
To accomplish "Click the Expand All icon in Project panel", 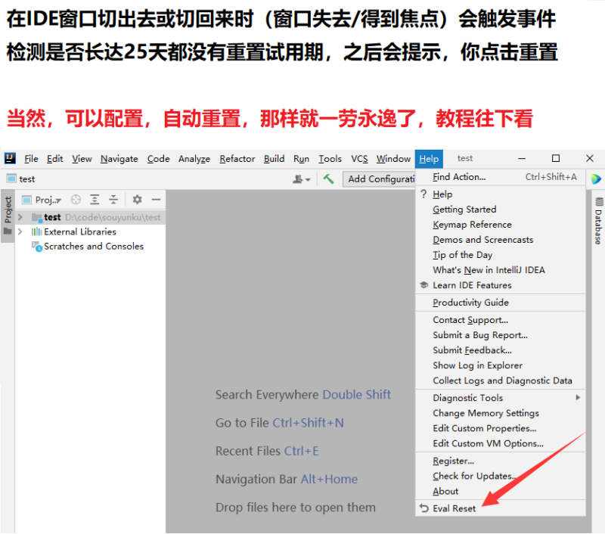I will [95, 200].
